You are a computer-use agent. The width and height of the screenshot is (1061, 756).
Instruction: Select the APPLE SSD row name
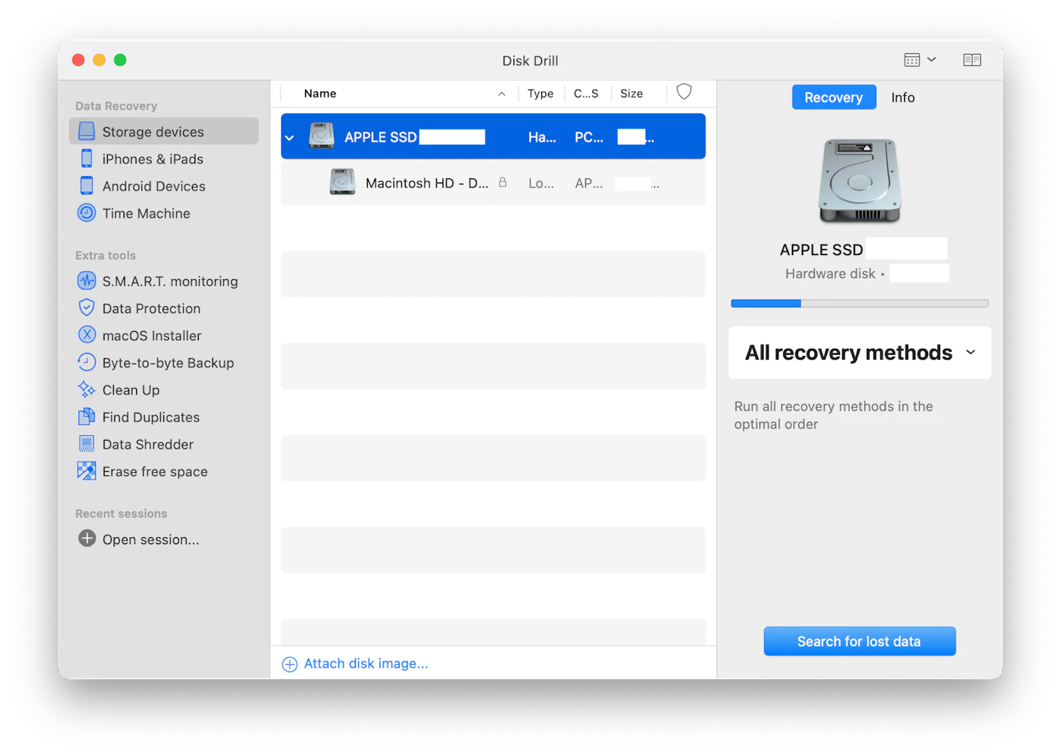point(380,137)
